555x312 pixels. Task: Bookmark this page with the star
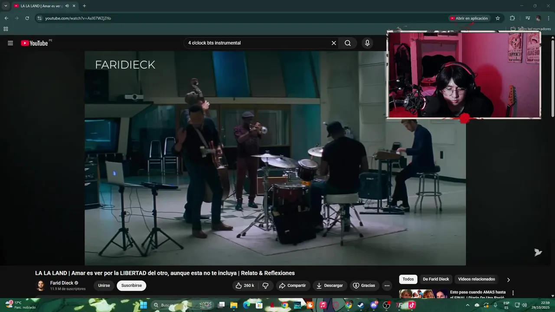(498, 18)
